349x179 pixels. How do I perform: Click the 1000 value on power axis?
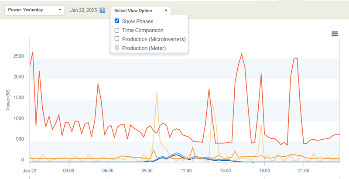[18, 118]
